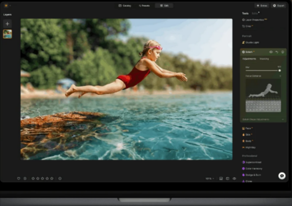The image size is (292, 206).
Task: Rate photo one star
Action: (x=33, y=179)
